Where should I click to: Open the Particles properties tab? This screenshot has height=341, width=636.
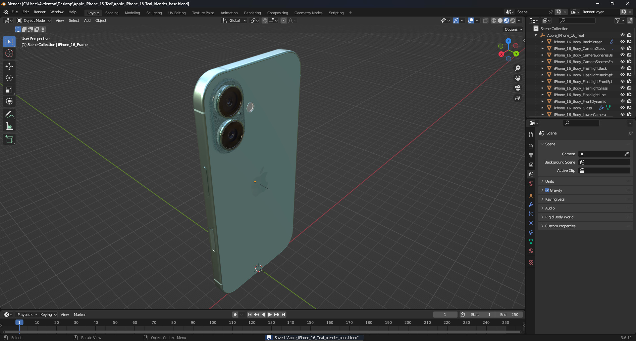coord(531,214)
